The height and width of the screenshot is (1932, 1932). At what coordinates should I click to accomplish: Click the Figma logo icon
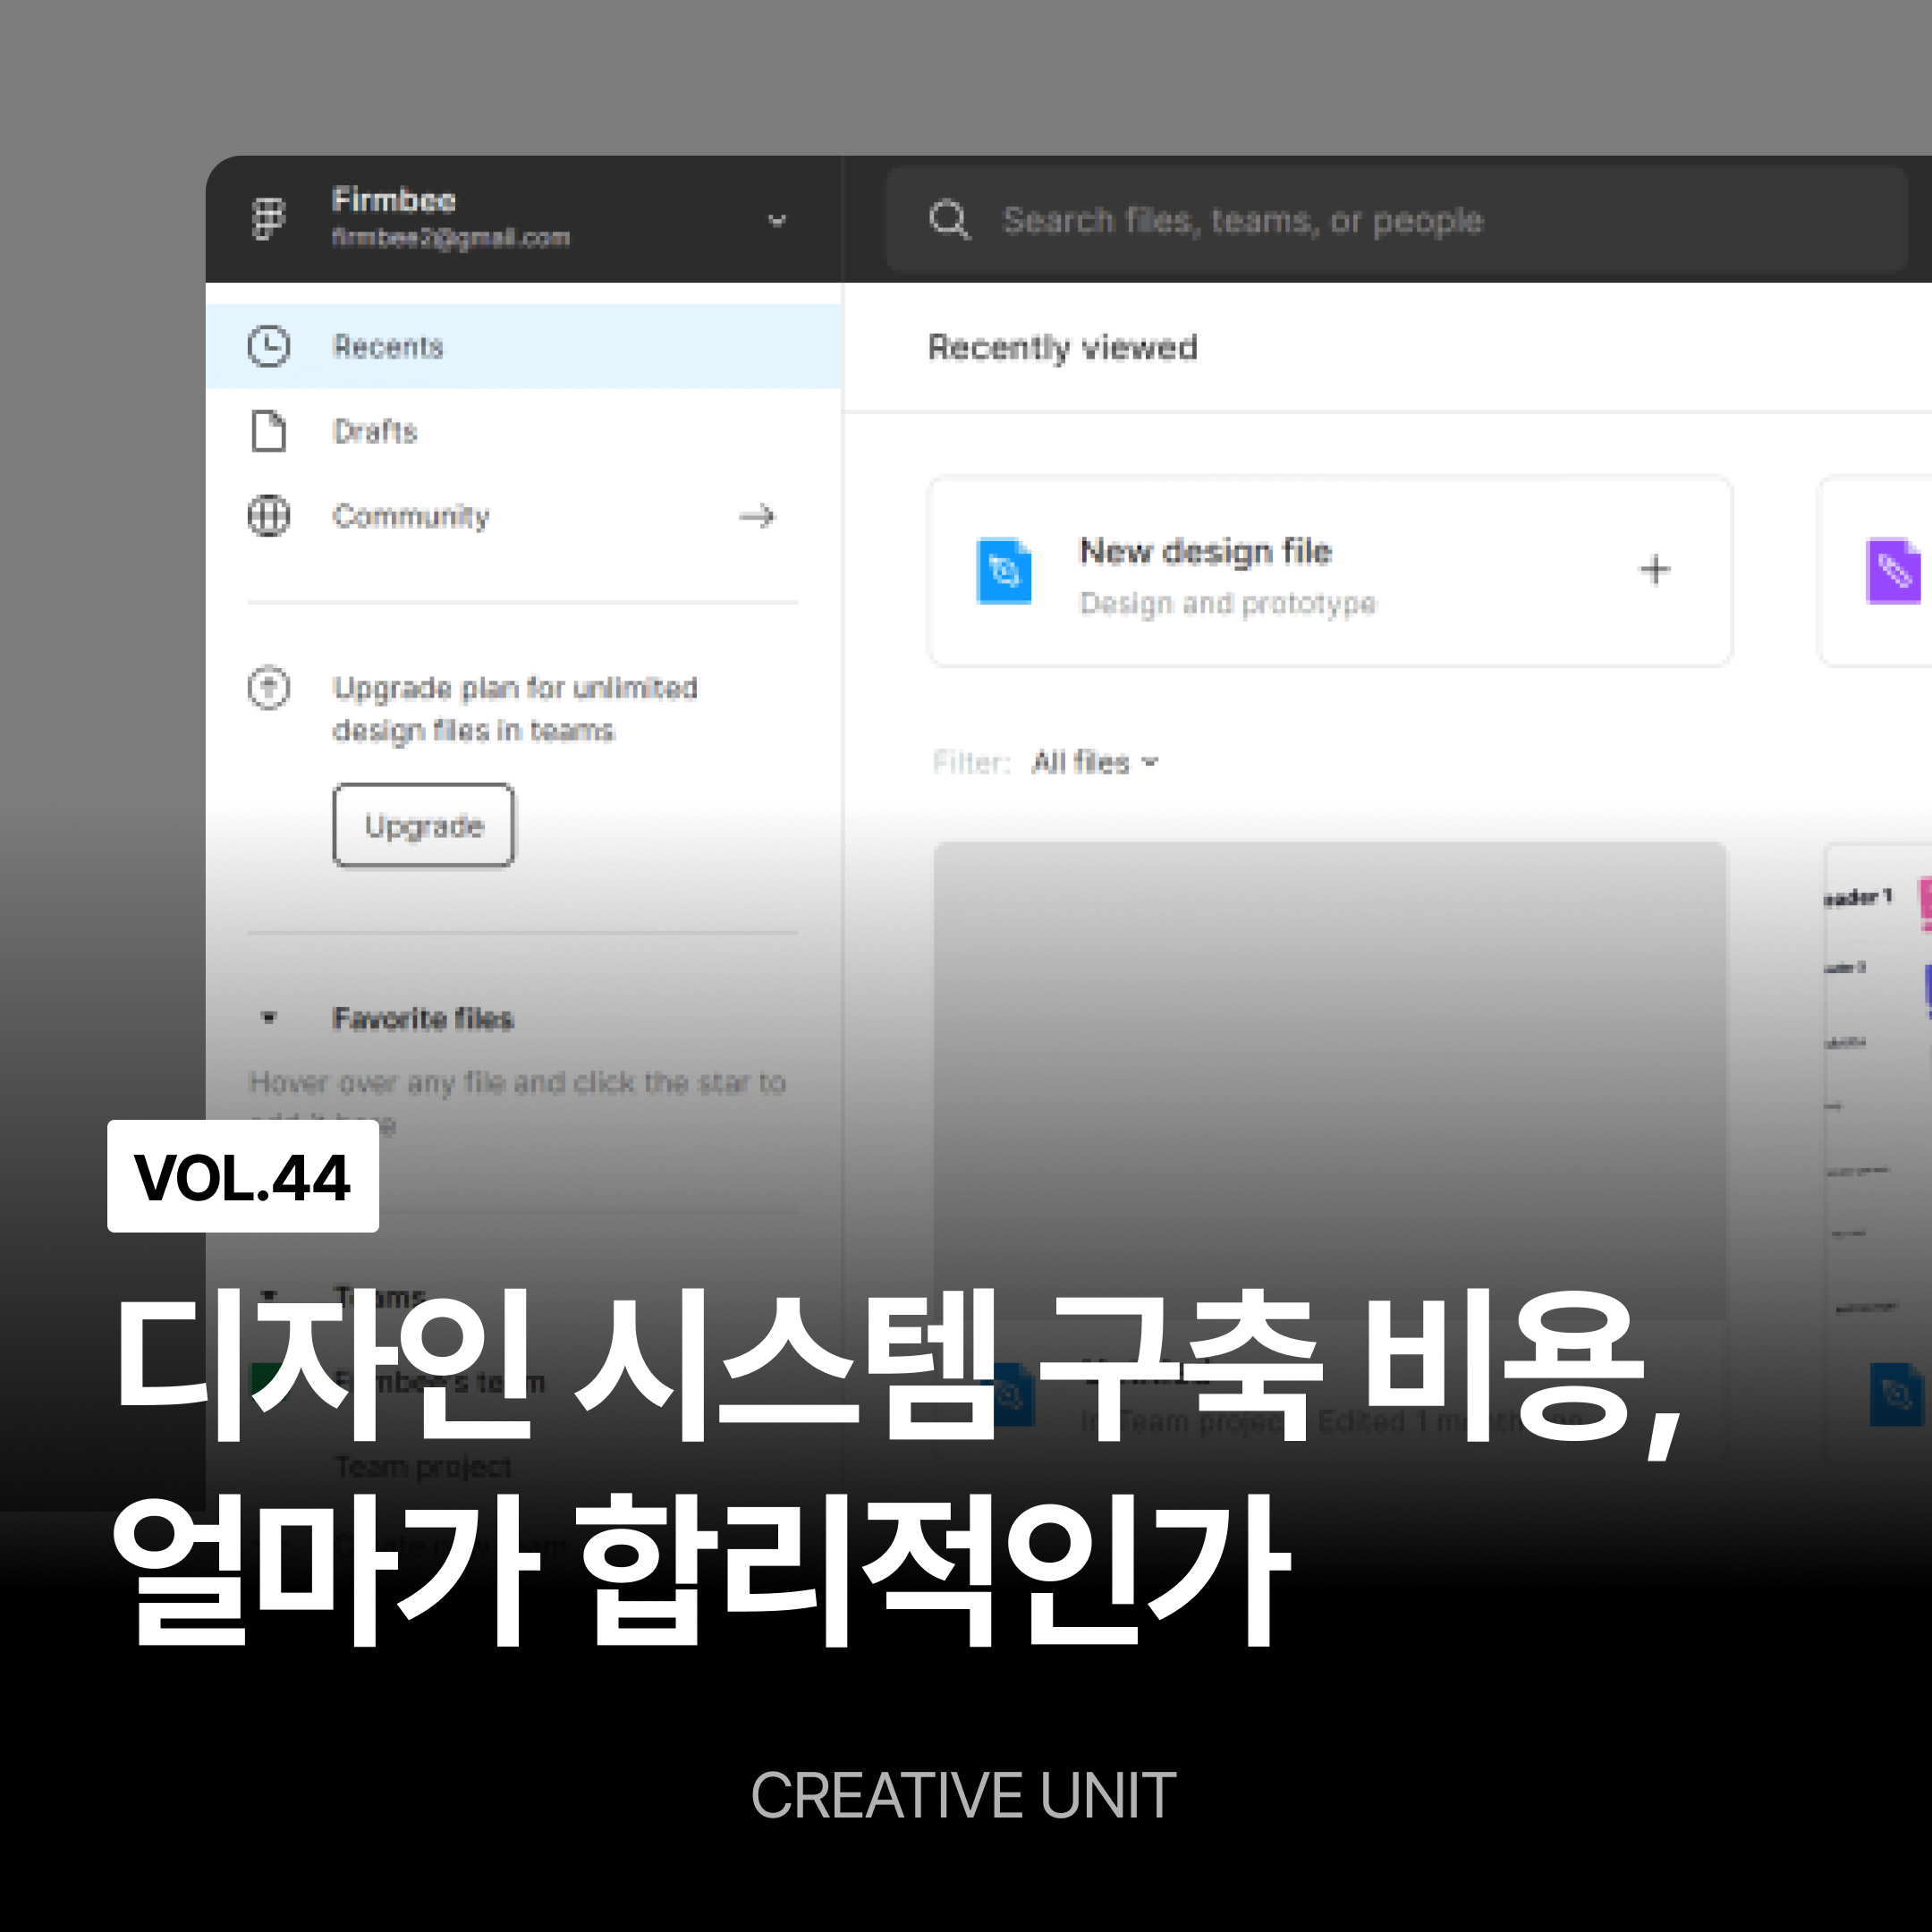pos(267,219)
